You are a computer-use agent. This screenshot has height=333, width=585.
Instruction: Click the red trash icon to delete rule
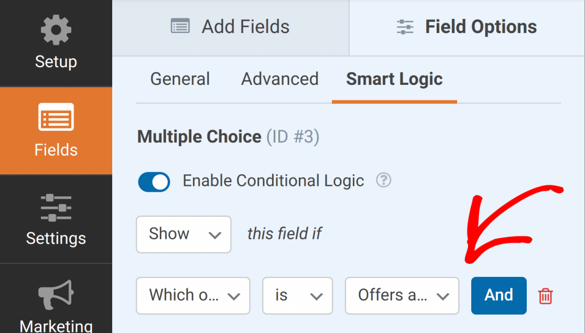(x=545, y=296)
